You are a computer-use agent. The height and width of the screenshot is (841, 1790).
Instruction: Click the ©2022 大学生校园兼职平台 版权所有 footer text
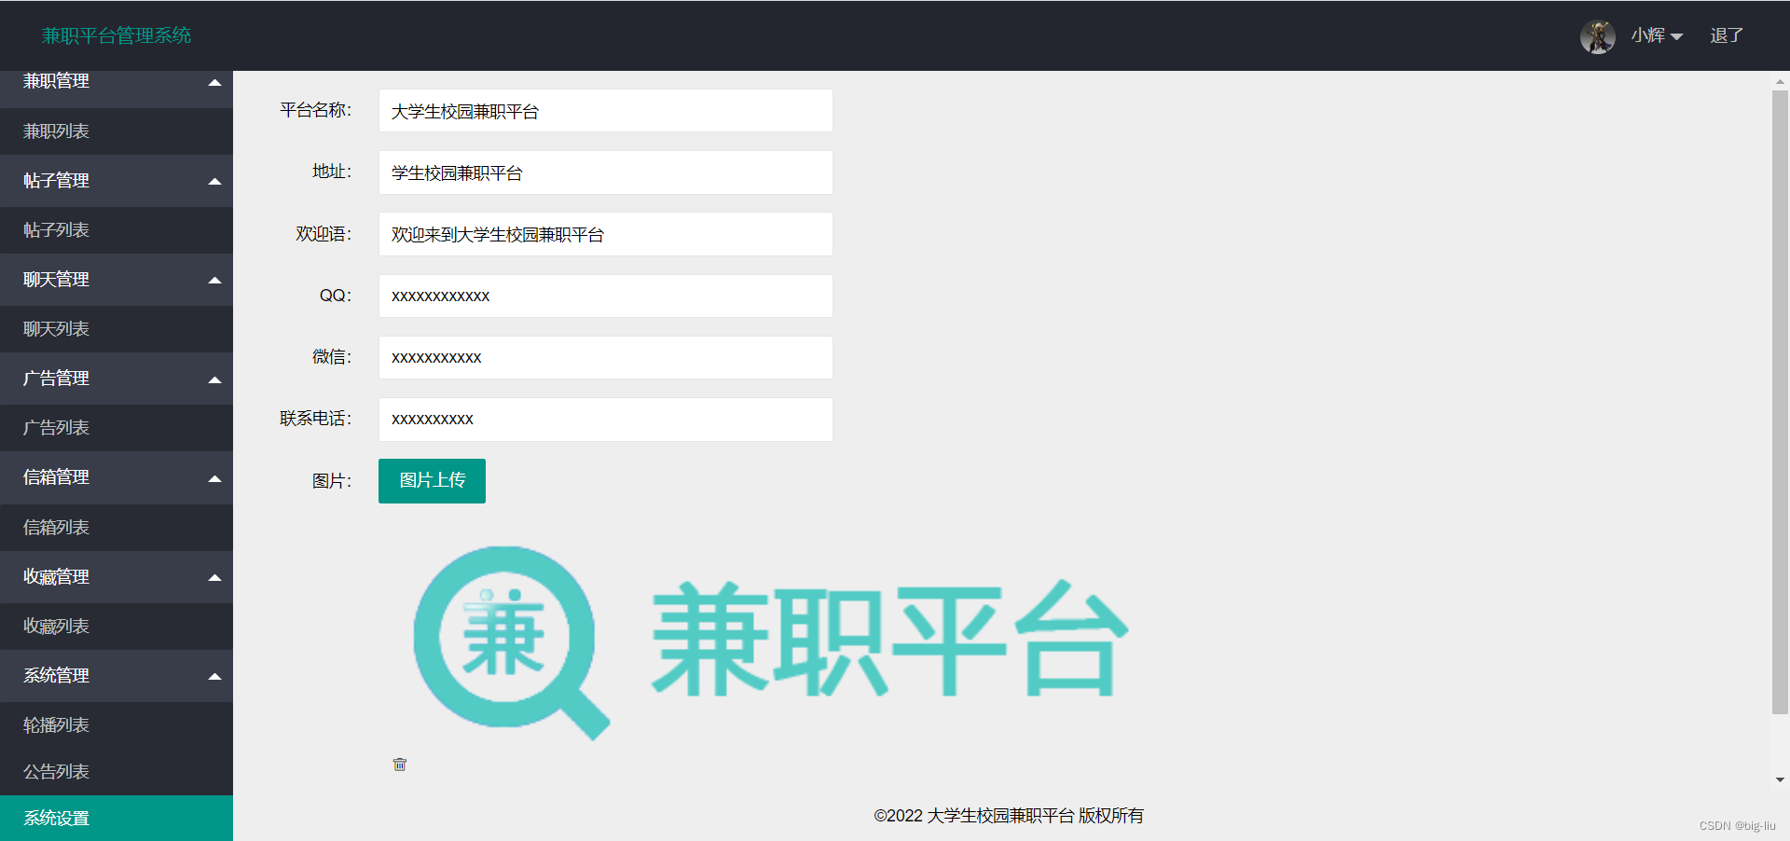tap(1009, 816)
